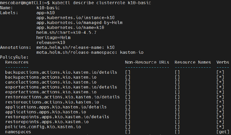Click the PolicyRule: heading
The image size is (231, 135).
14,57
